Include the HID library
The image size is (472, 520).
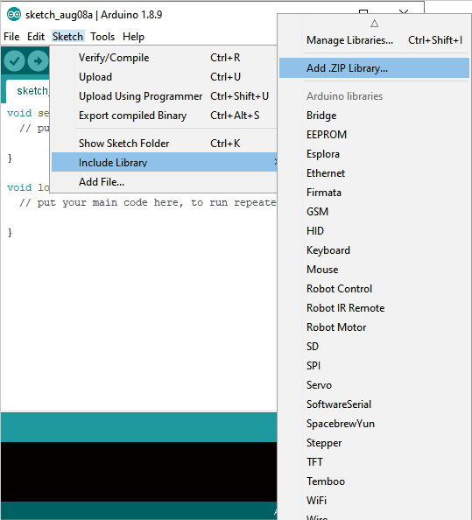374,231
